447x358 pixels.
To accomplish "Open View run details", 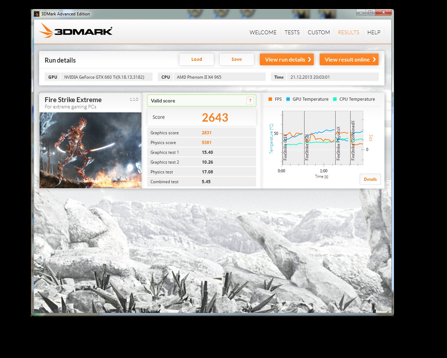I will 287,59.
